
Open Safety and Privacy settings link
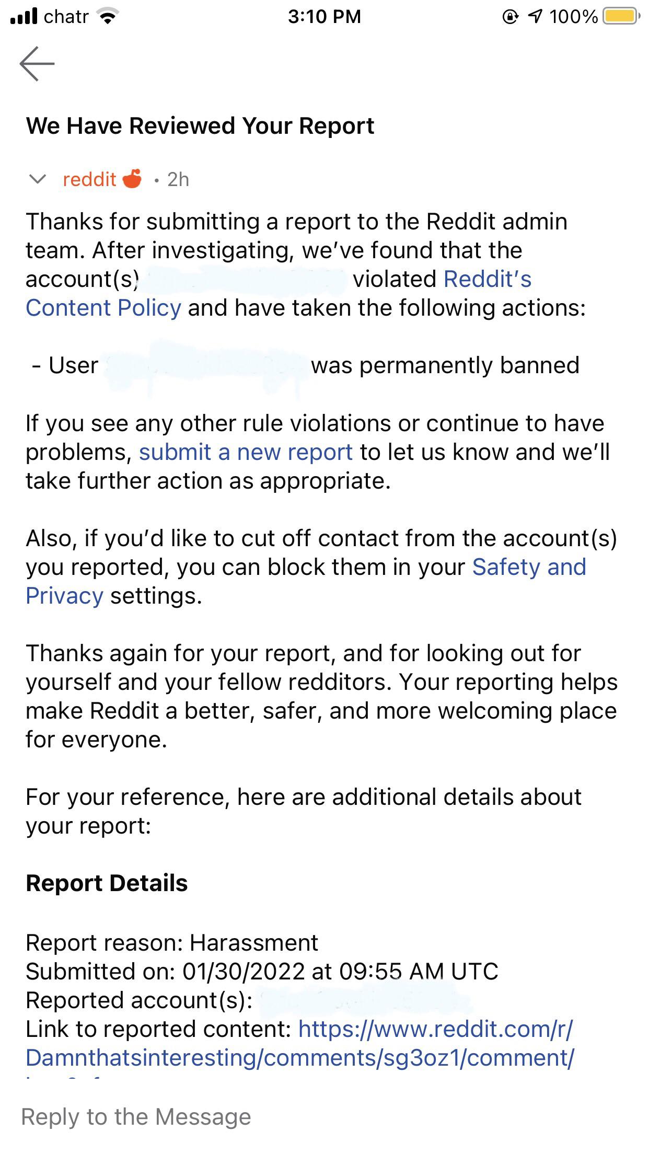(529, 568)
